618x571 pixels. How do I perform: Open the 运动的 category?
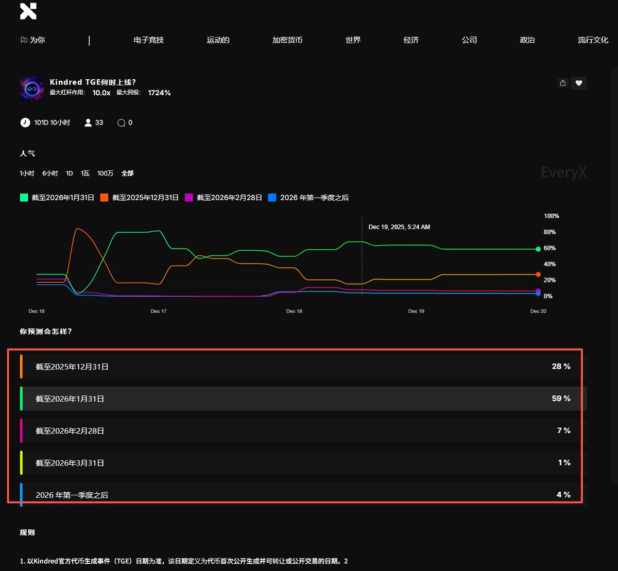pyautogui.click(x=218, y=40)
